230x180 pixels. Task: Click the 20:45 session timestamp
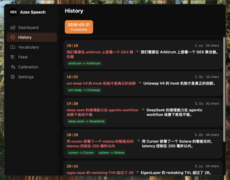point(72,166)
